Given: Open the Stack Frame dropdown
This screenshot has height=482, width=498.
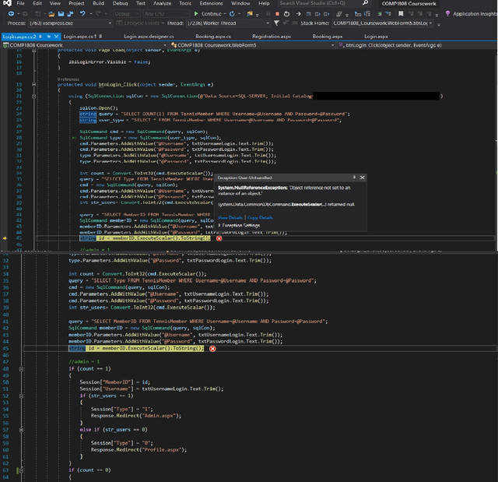Looking at the screenshot, I should pyautogui.click(x=382, y=23).
